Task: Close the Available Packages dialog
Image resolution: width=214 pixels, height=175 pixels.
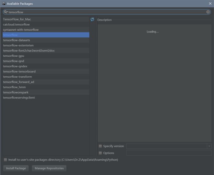Action: [210, 4]
